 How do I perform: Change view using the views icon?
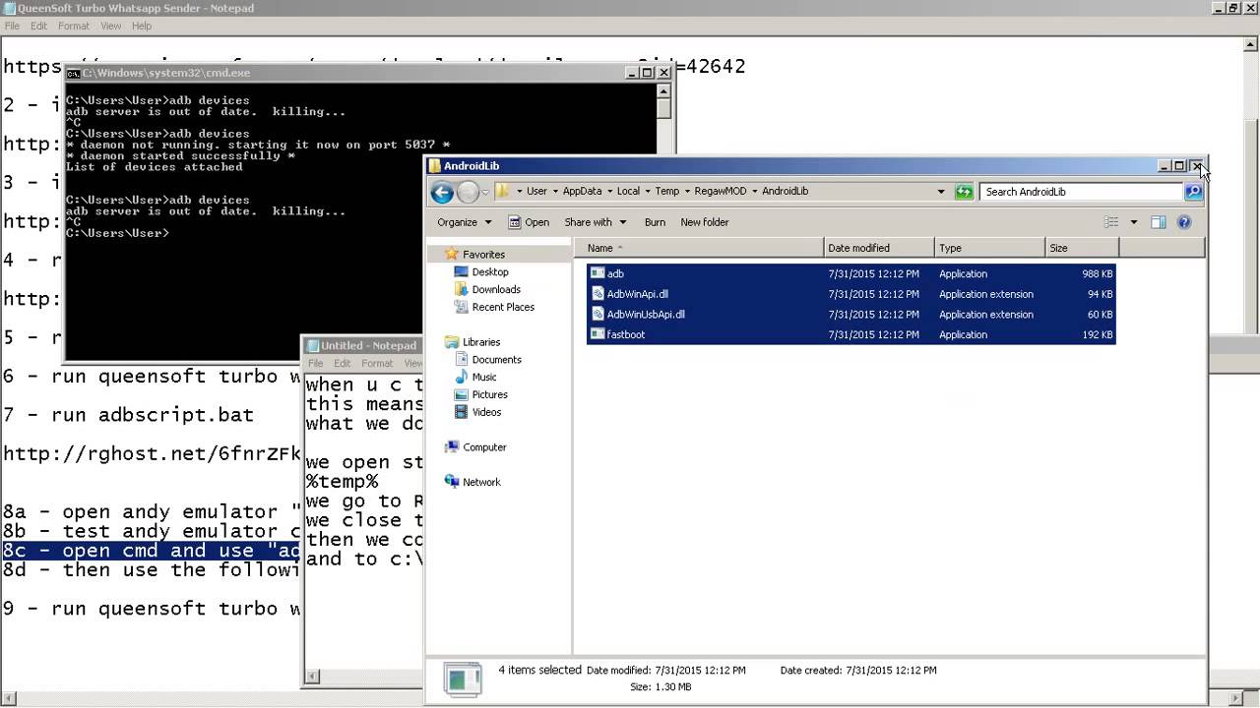point(1111,222)
